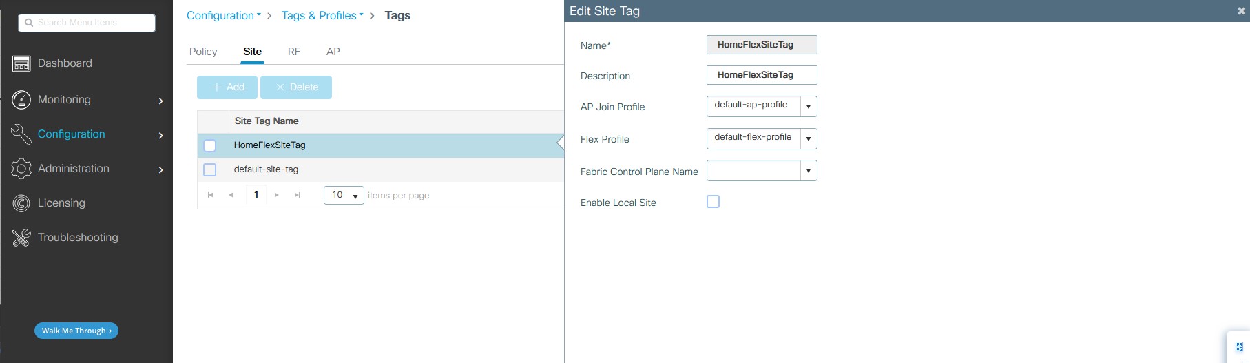Open items per page dropdown
The height and width of the screenshot is (363, 1250).
(344, 196)
